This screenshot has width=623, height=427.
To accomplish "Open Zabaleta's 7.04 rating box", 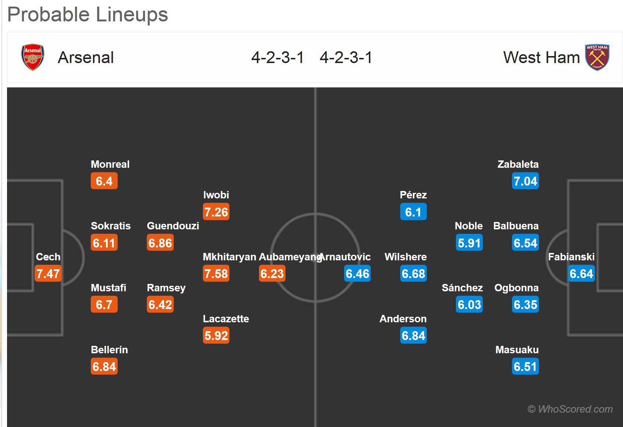I will [x=525, y=181].
